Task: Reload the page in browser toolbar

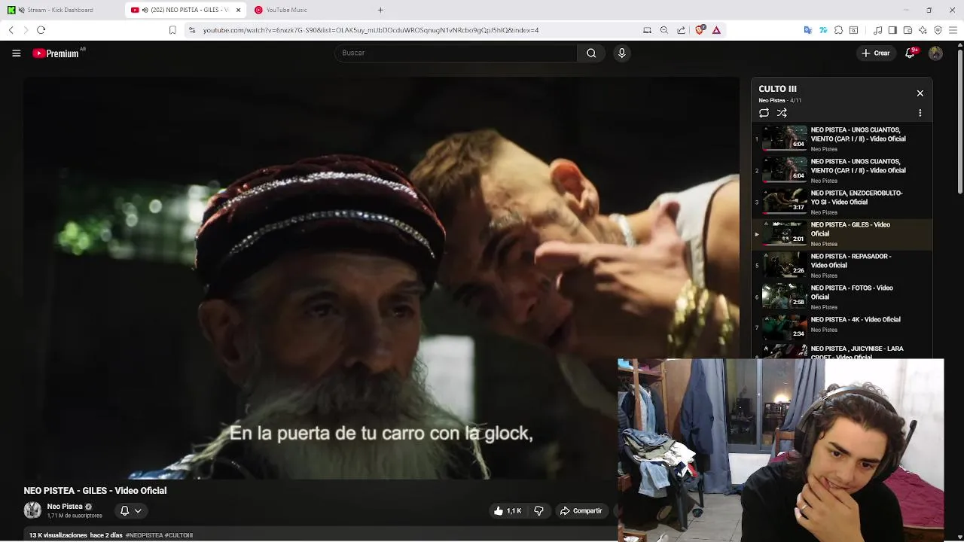Action: (x=41, y=30)
